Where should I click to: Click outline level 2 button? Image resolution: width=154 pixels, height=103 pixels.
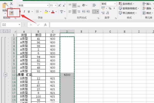click(x=5, y=31)
